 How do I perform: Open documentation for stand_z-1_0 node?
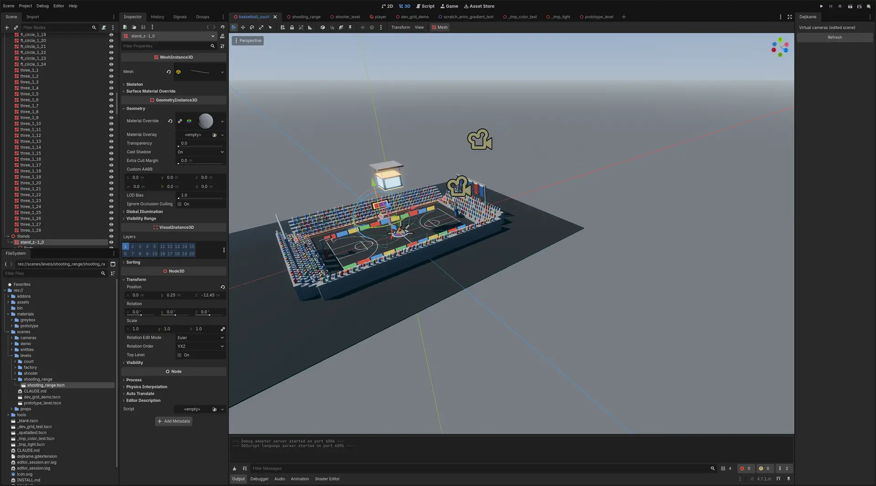click(222, 36)
